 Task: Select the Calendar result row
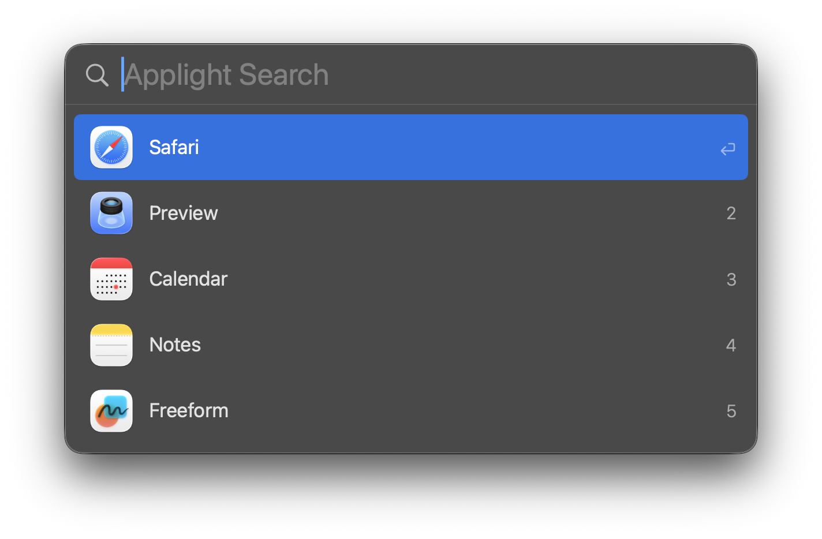coord(404,279)
